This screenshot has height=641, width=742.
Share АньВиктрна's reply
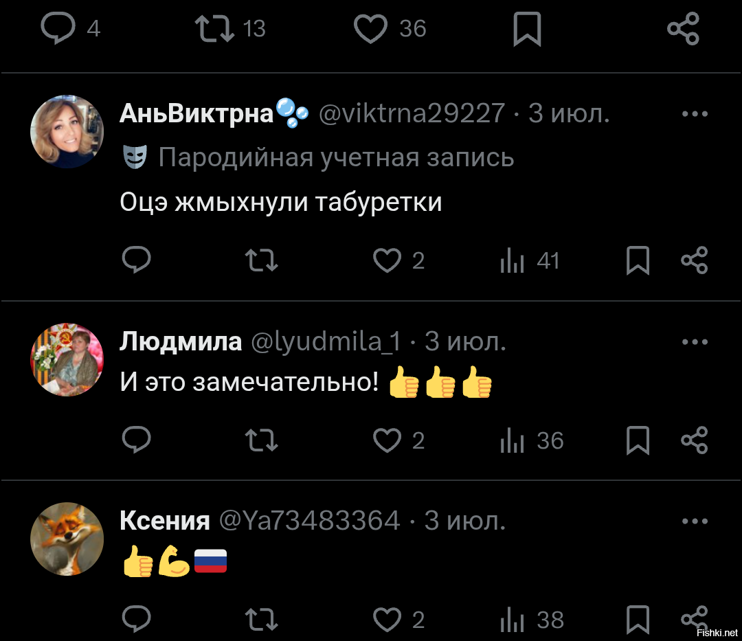coord(694,260)
